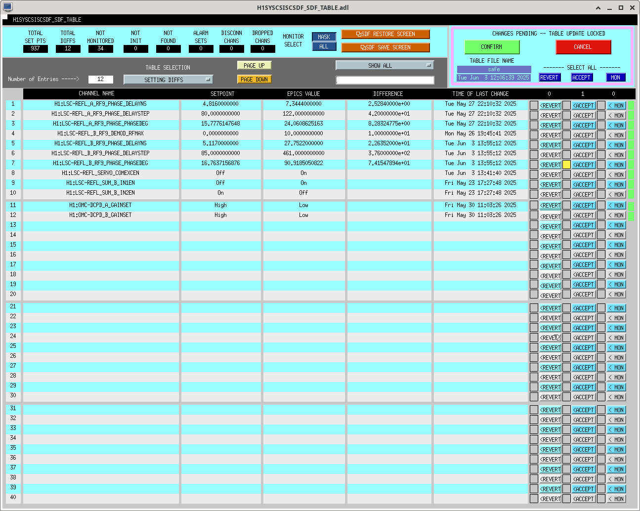Image resolution: width=640 pixels, height=511 pixels.
Task: Open the SETTING DIFFS table selection dropdown
Action: click(168, 80)
